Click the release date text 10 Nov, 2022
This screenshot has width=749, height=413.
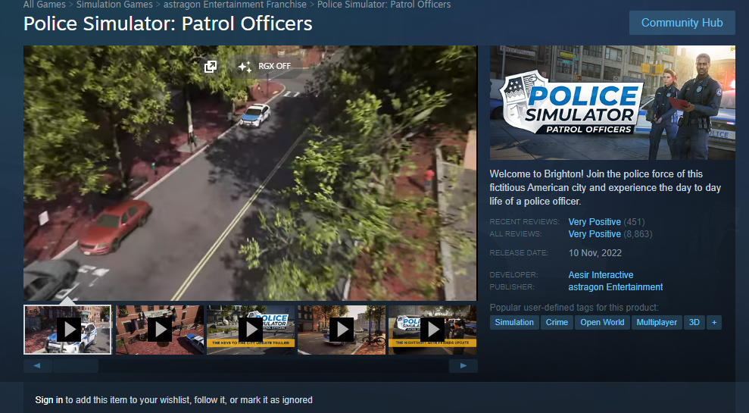click(595, 253)
